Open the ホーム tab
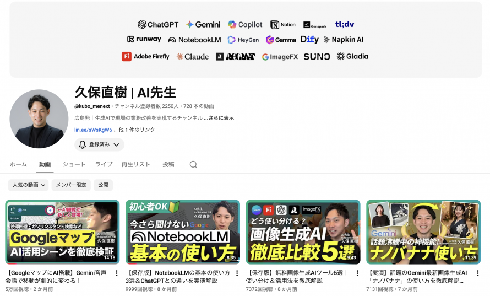 [x=18, y=165]
